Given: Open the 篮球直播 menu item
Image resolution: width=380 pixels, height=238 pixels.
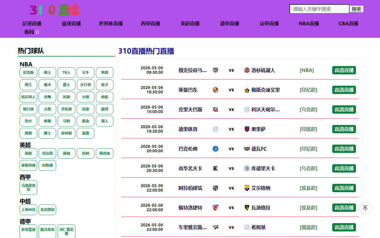Looking at the screenshot, I should tap(71, 24).
